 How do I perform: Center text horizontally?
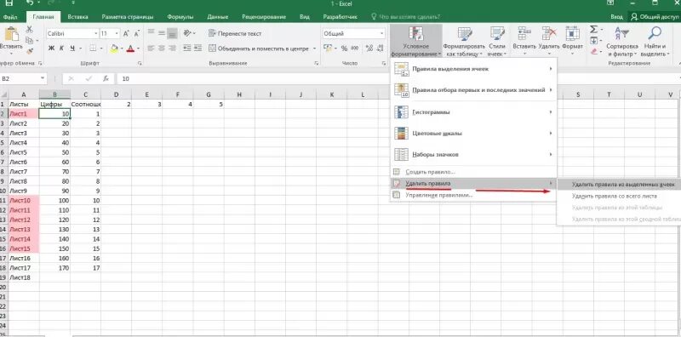162,49
